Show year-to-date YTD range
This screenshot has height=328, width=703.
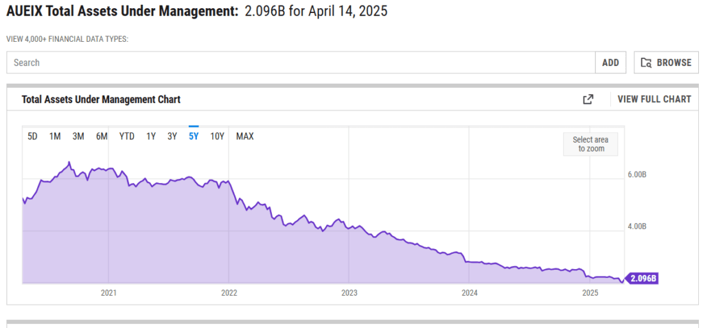[127, 136]
